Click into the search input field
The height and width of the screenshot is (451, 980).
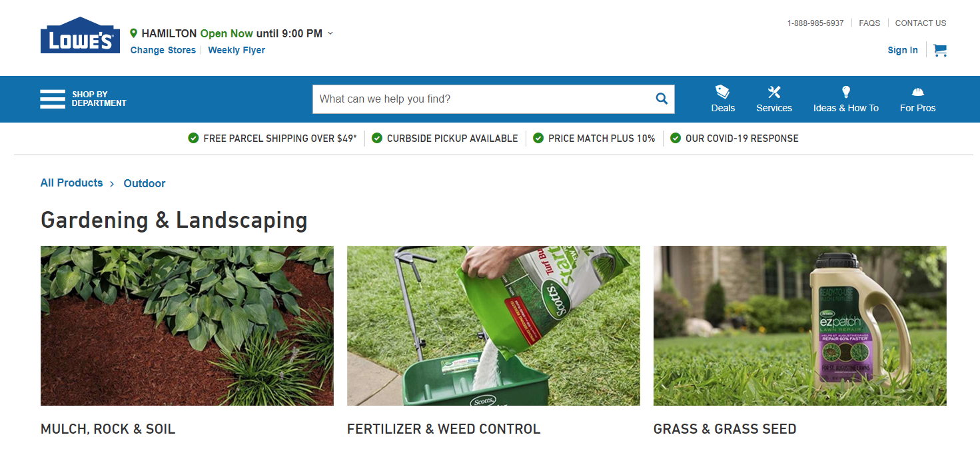point(482,99)
